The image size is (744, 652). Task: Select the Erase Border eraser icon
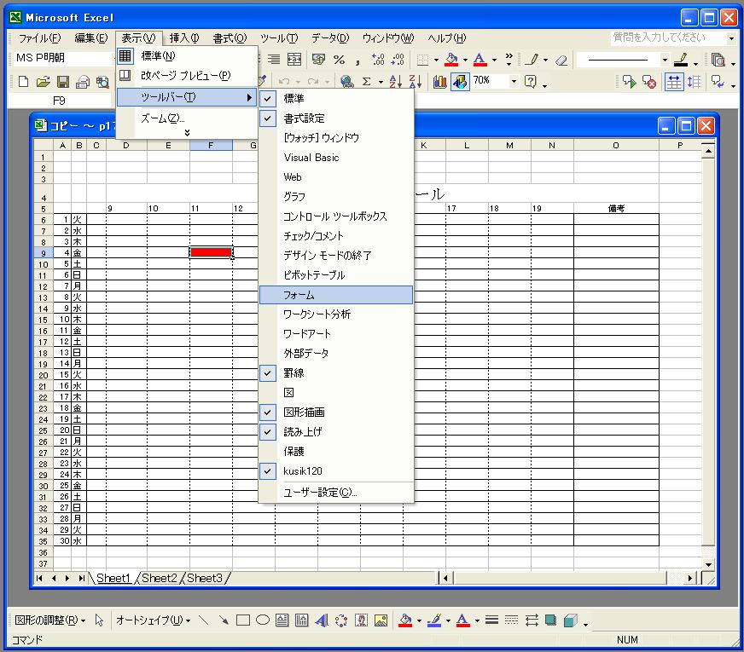click(x=561, y=60)
